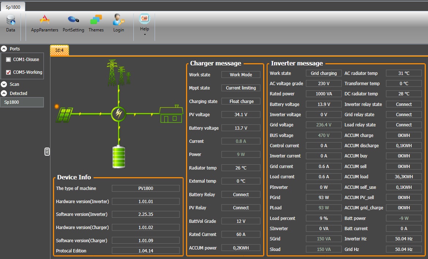Open PortSetting from the toolbar
Screen dimensions: 428x259
pyautogui.click(x=73, y=23)
